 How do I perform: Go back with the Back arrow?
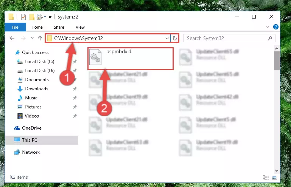point(12,38)
